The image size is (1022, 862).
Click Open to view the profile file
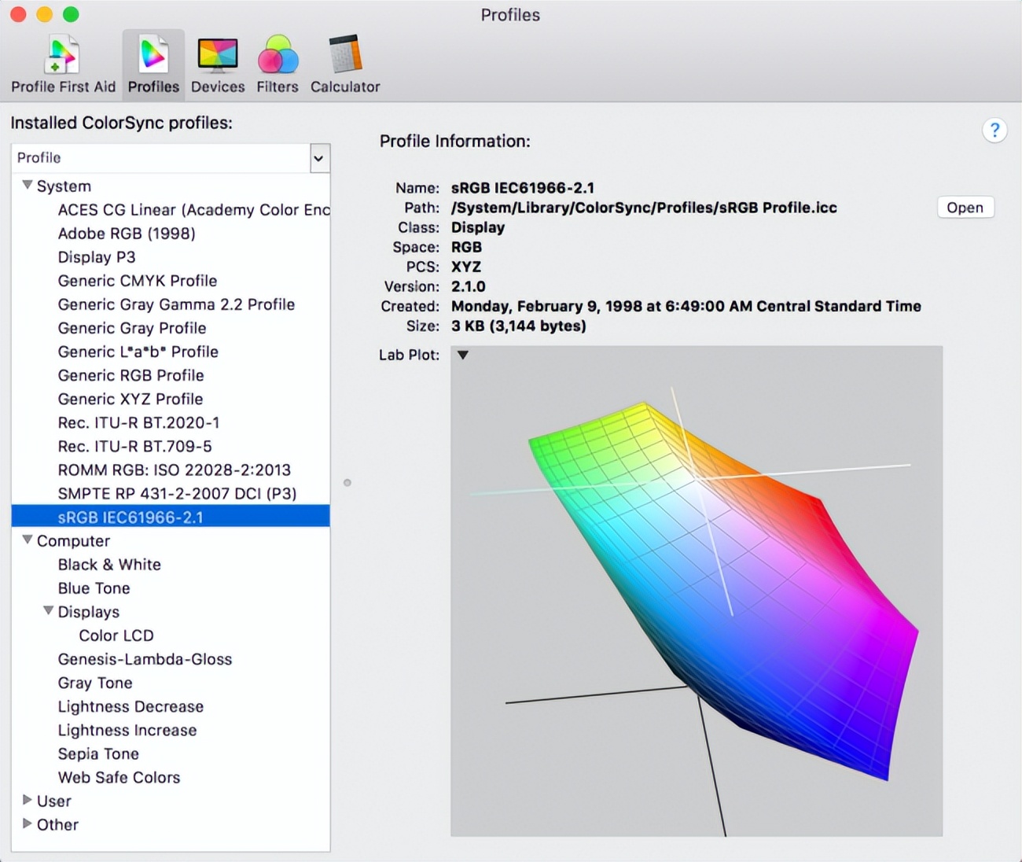tap(965, 208)
